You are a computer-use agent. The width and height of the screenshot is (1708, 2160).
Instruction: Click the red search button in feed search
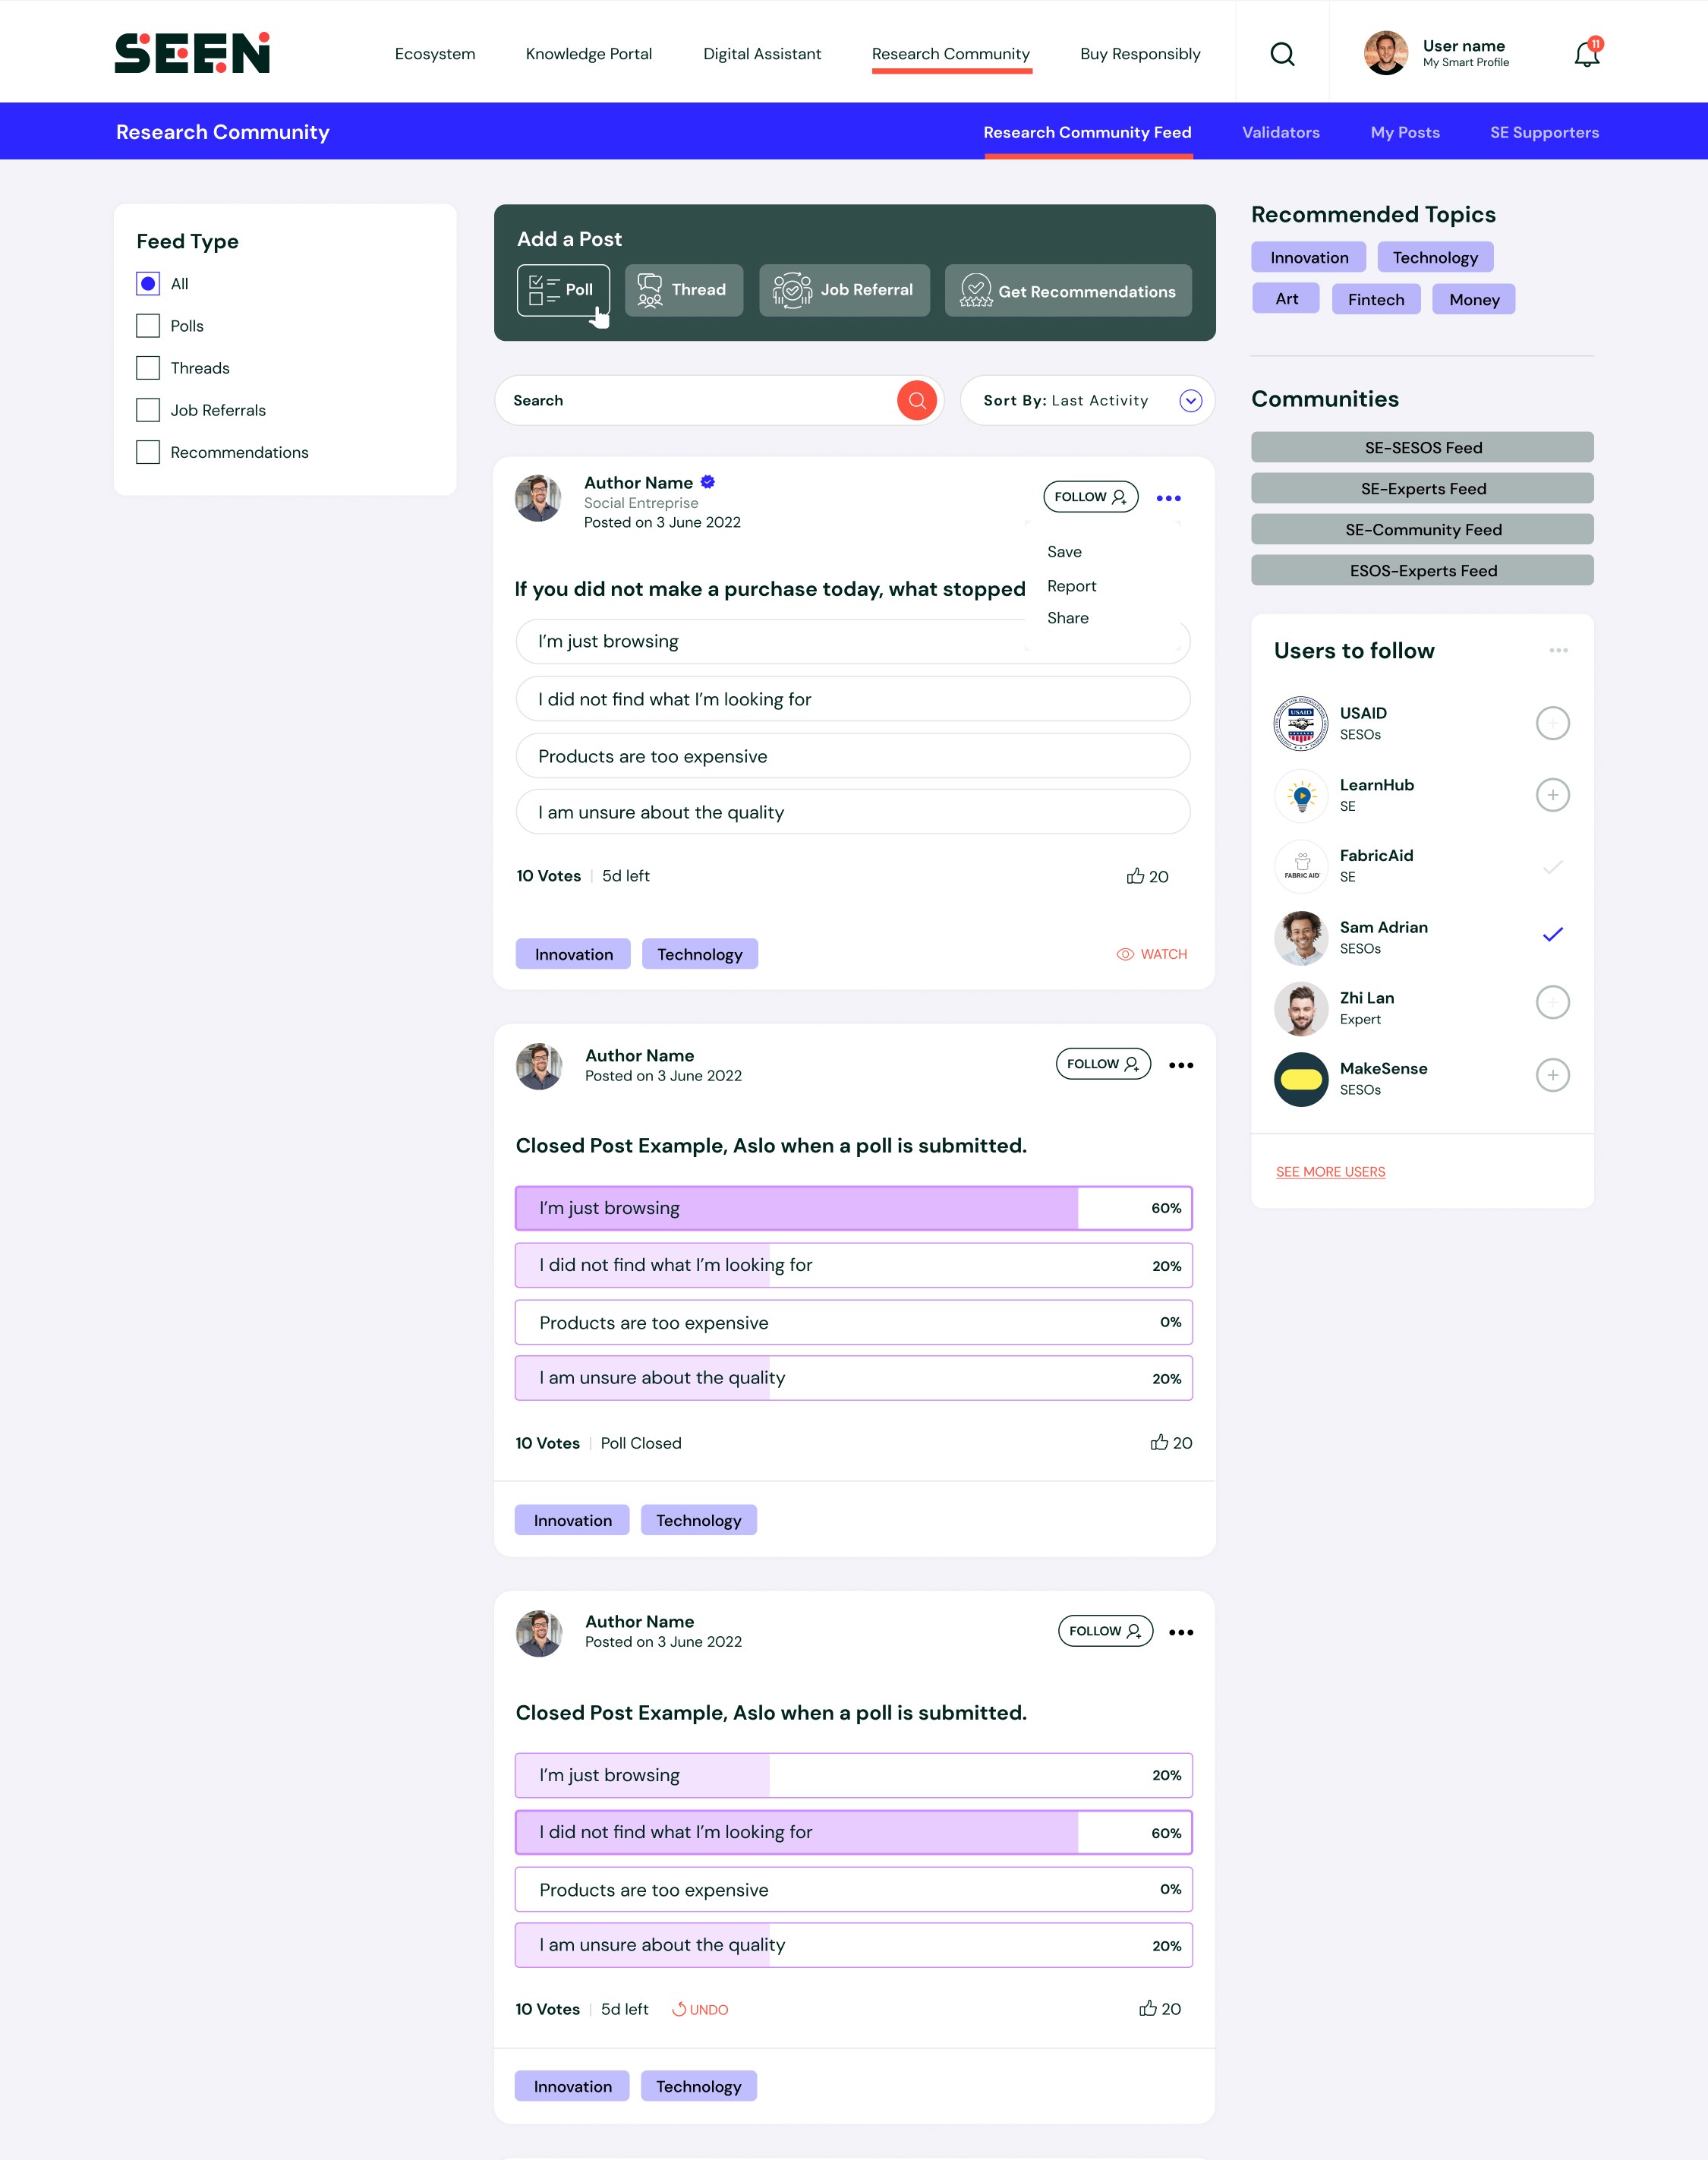916,400
